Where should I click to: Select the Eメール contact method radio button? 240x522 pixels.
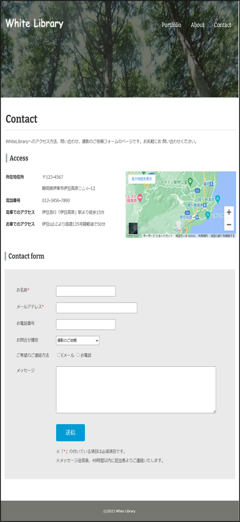tap(59, 355)
